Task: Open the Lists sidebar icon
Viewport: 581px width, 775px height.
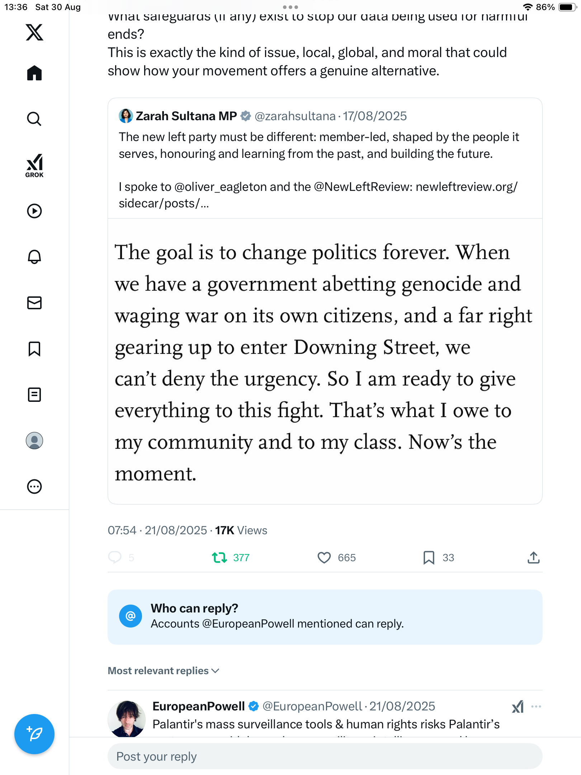Action: click(x=34, y=395)
